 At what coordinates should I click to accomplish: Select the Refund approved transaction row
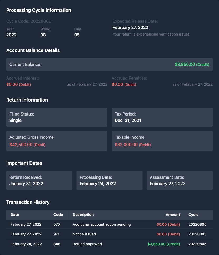[x=109, y=244]
